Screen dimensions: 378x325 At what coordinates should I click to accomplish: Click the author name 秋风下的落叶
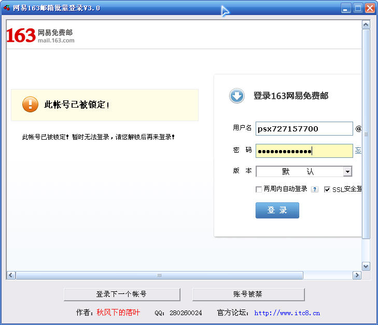click(x=118, y=313)
